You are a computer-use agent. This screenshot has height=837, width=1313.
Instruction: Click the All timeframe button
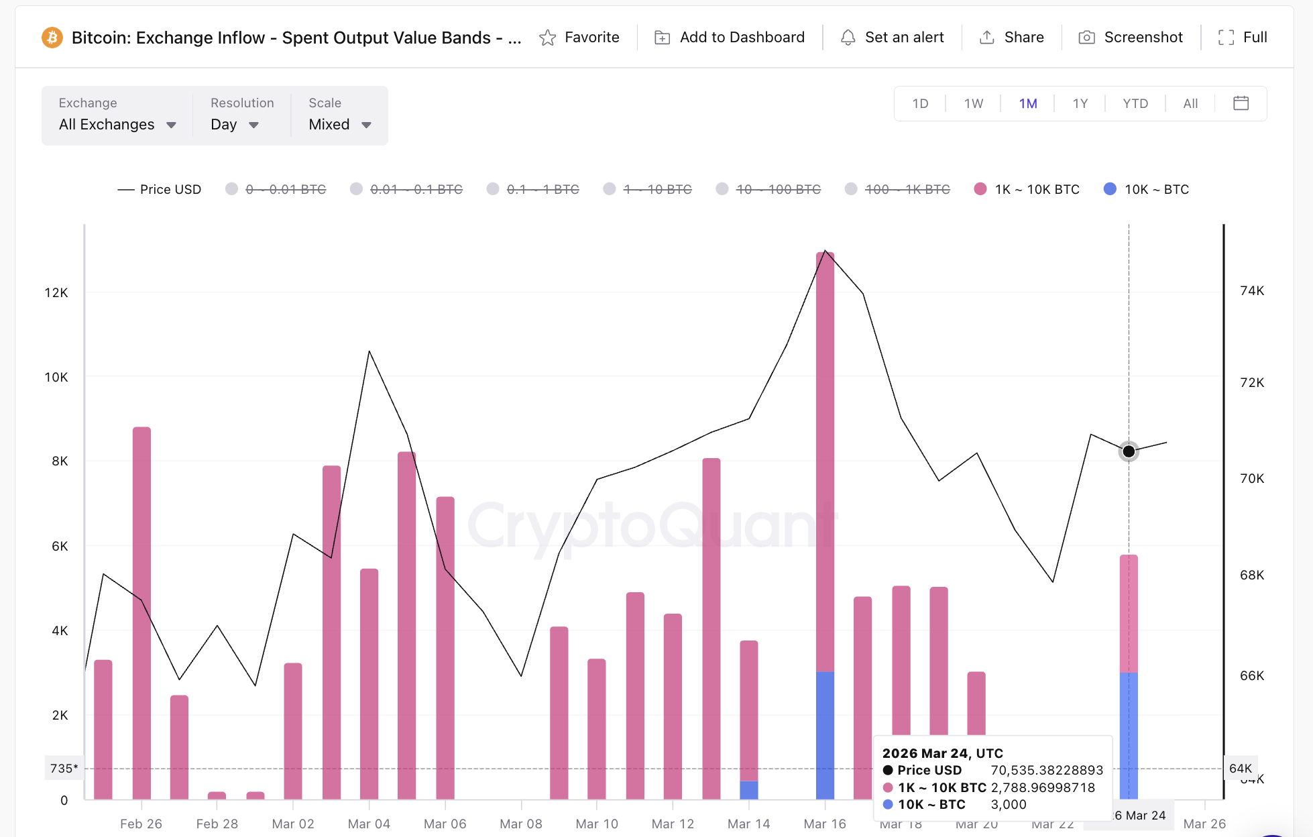click(x=1190, y=103)
